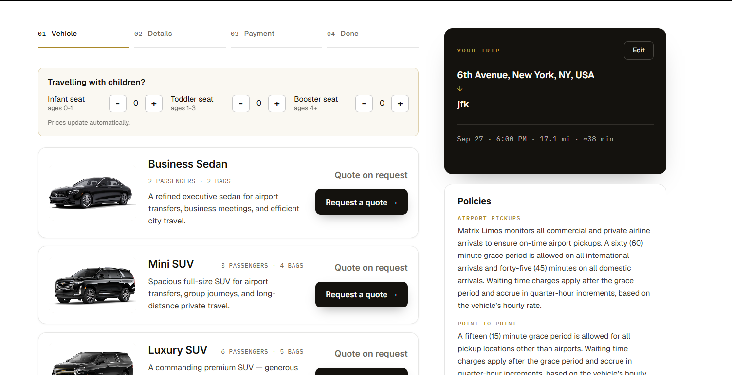Click the Booster seat label
The height and width of the screenshot is (375, 732).
[x=316, y=99]
